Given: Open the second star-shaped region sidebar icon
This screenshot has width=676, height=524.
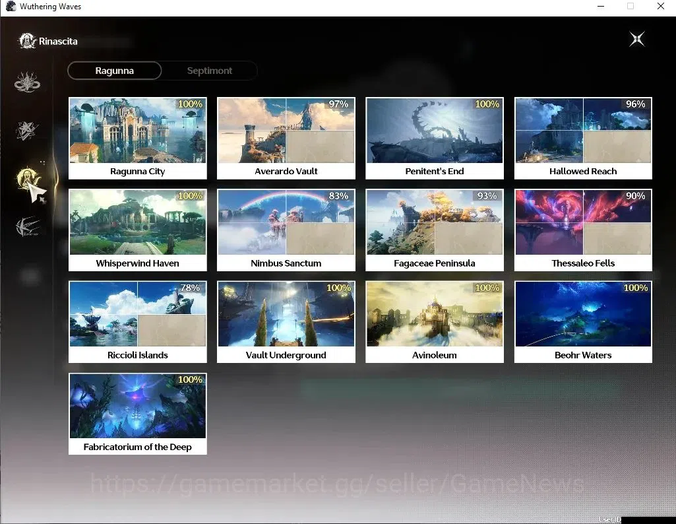Looking at the screenshot, I should (27, 131).
